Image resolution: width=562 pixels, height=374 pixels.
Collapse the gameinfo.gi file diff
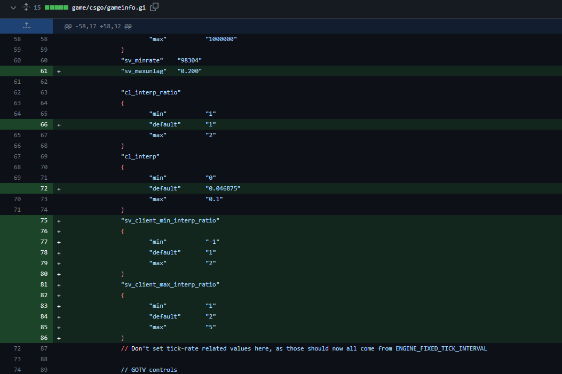(13, 7)
